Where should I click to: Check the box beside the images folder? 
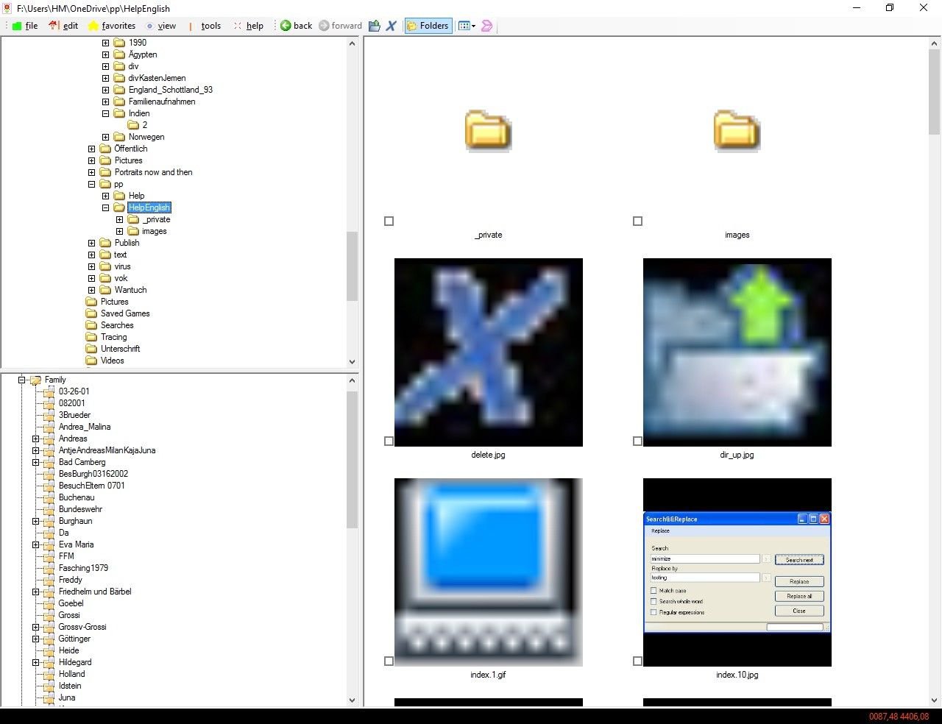pyautogui.click(x=637, y=220)
